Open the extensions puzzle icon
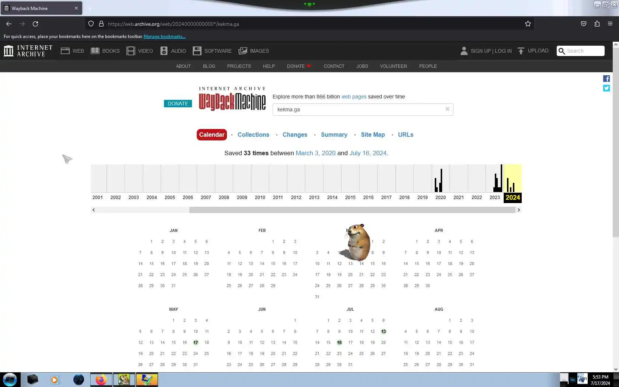This screenshot has width=619, height=387. pos(597,24)
